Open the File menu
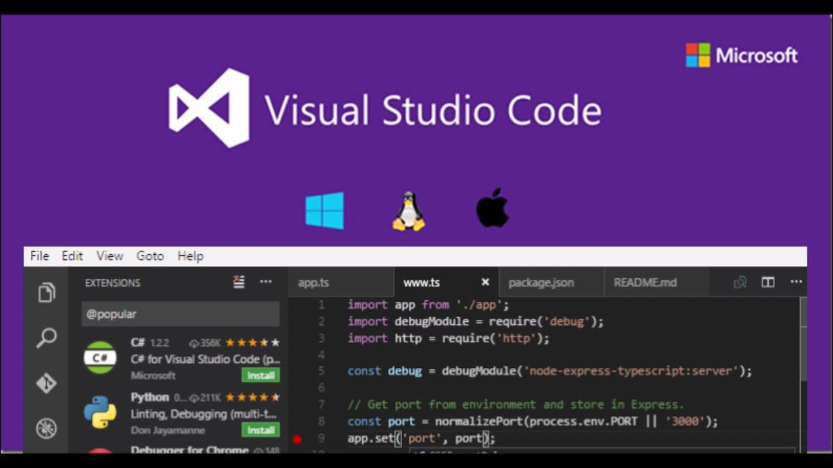833x468 pixels. point(40,256)
